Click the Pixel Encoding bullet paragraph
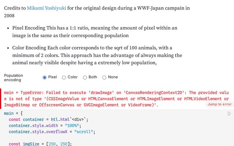234x146 pixels. (x=95, y=32)
